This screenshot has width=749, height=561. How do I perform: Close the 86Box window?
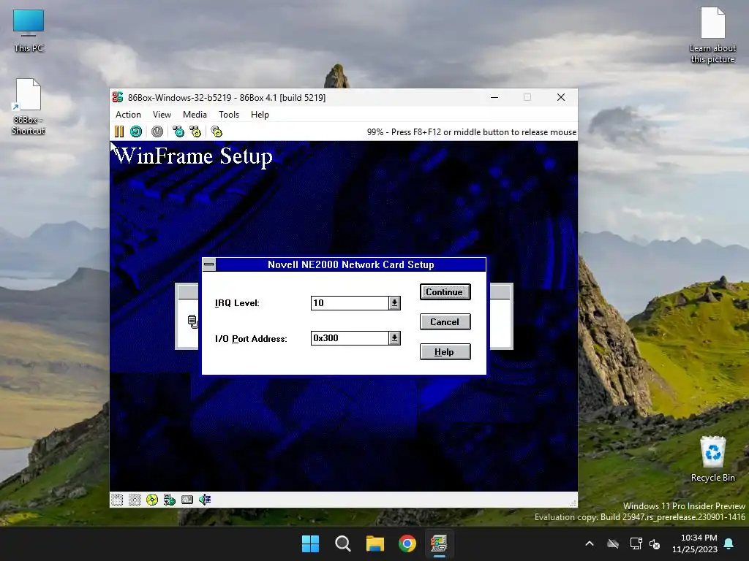[x=561, y=97]
